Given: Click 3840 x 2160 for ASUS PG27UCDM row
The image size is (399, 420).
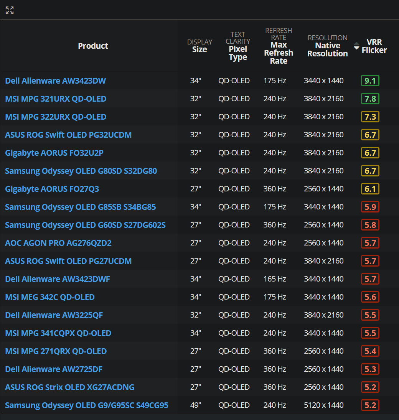Looking at the screenshot, I should coord(324,261).
